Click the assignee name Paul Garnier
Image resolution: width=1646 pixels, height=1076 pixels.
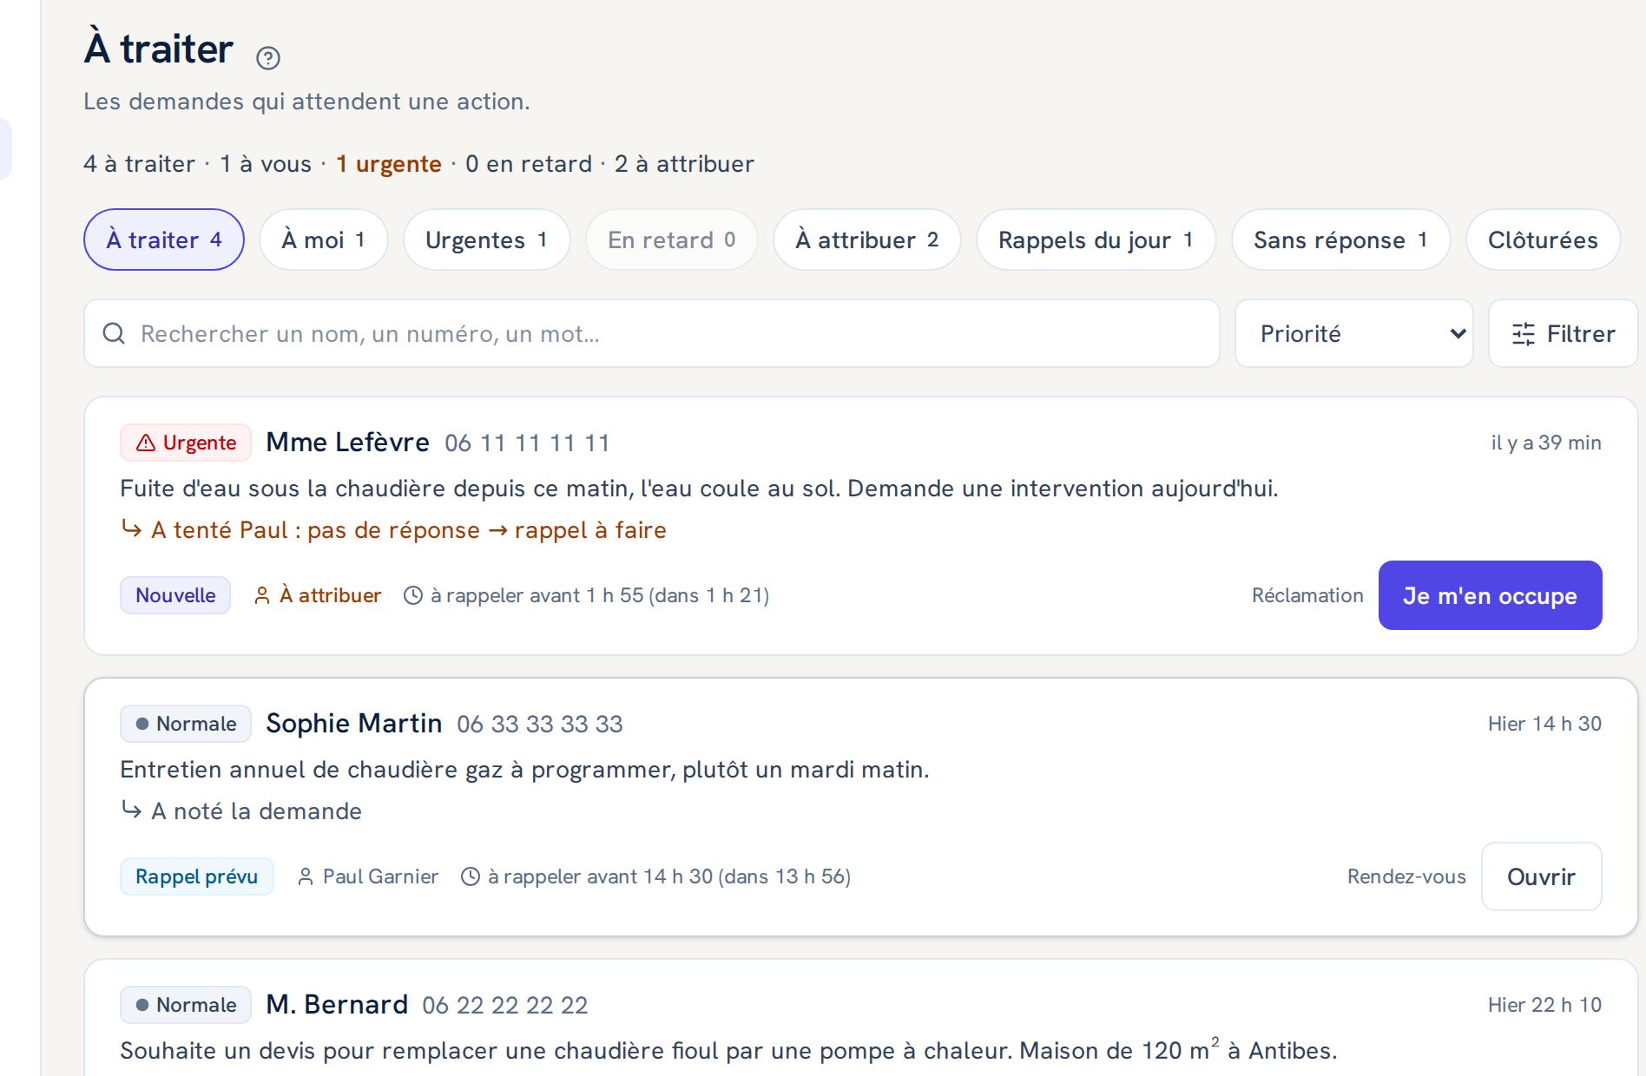(x=380, y=876)
